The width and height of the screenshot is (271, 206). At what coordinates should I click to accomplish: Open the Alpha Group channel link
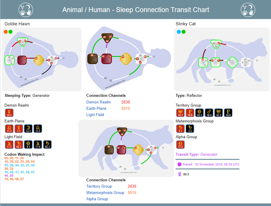point(97,199)
